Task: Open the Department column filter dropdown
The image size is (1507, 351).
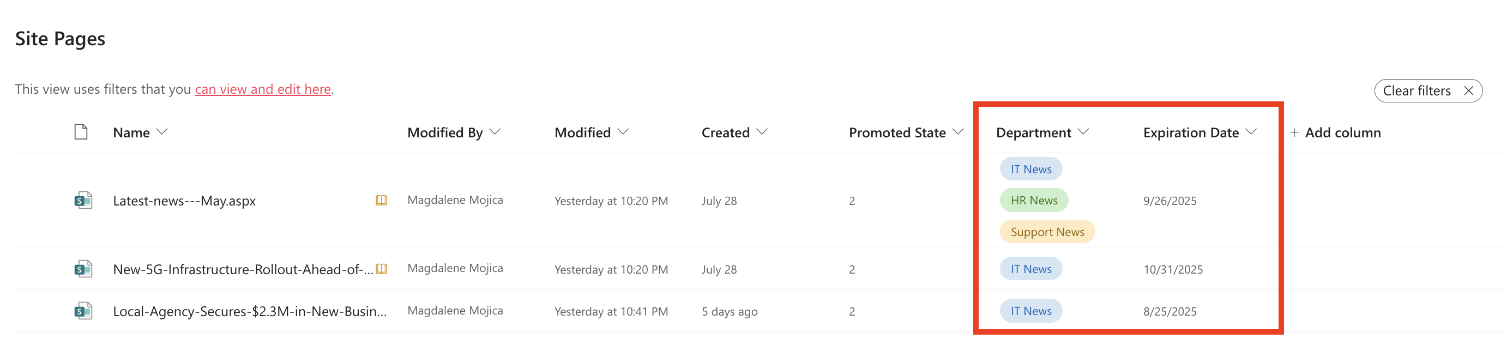Action: pyautogui.click(x=1083, y=132)
